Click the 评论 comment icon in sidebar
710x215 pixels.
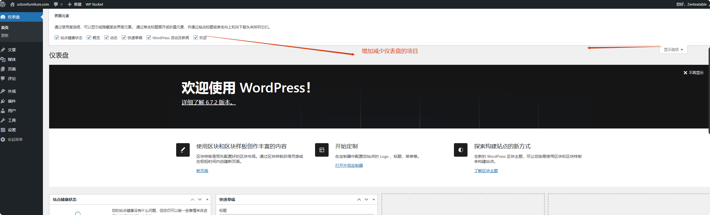click(x=3, y=79)
